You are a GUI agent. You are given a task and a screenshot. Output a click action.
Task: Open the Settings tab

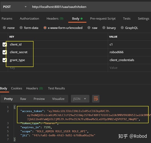point(144,18)
